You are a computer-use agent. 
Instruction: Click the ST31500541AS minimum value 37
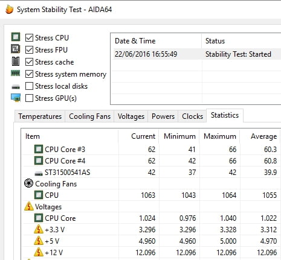pyautogui.click(x=192, y=173)
